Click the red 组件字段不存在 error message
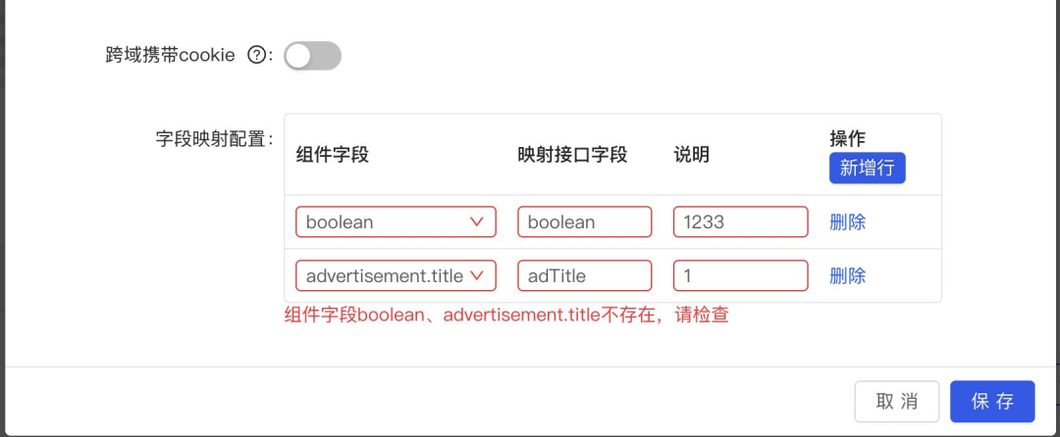 [x=506, y=315]
